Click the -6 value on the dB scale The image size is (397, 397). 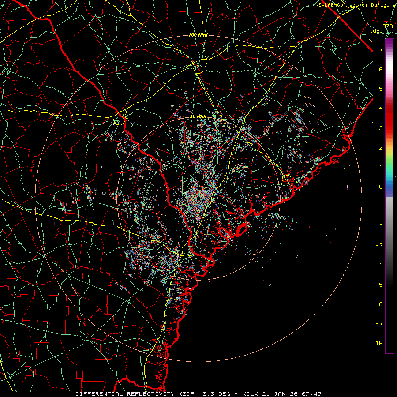pyautogui.click(x=379, y=304)
